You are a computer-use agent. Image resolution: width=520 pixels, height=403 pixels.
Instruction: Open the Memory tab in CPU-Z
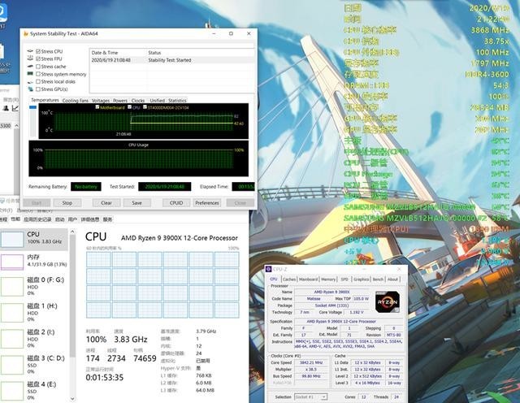click(x=328, y=279)
